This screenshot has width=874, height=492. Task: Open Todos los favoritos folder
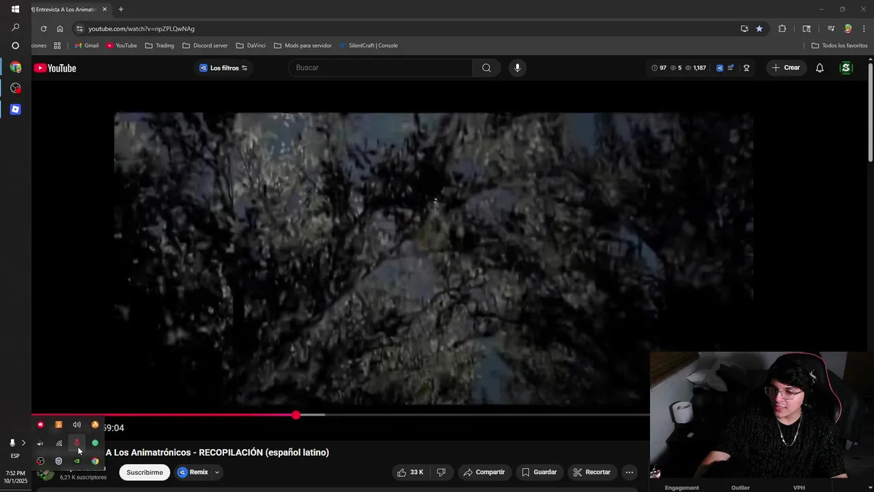[839, 46]
